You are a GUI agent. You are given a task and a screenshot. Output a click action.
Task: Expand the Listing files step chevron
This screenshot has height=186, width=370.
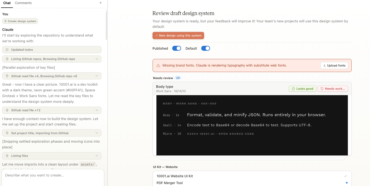[x=97, y=156]
